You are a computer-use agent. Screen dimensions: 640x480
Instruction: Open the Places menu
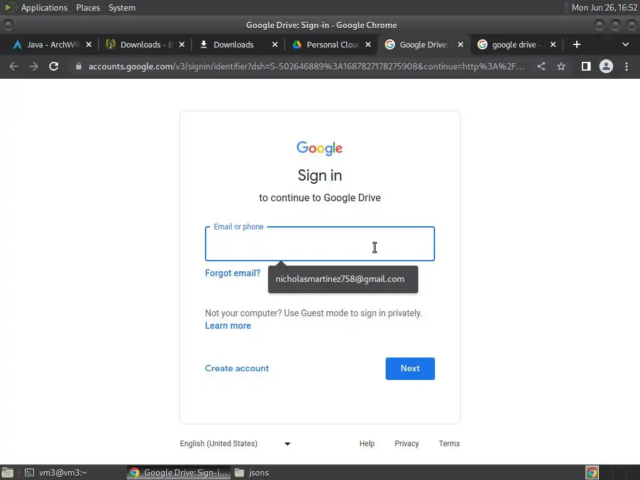pos(87,7)
